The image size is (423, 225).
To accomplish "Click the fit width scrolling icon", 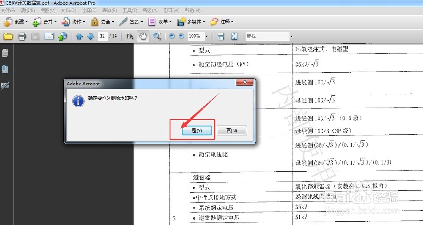I will click(221, 36).
